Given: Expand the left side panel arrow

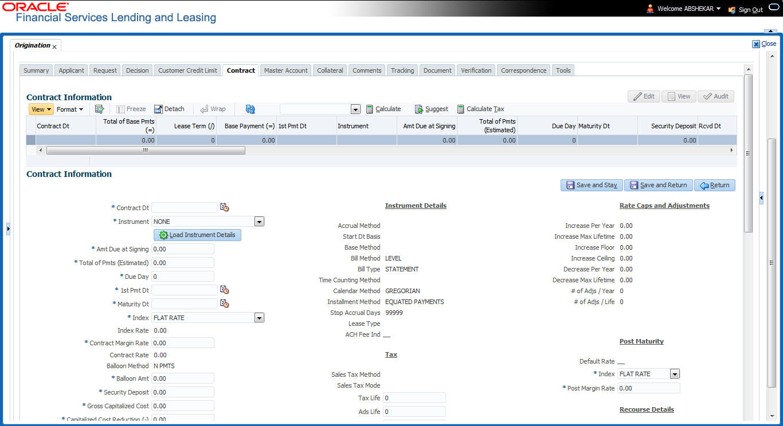Looking at the screenshot, I should pyautogui.click(x=8, y=228).
